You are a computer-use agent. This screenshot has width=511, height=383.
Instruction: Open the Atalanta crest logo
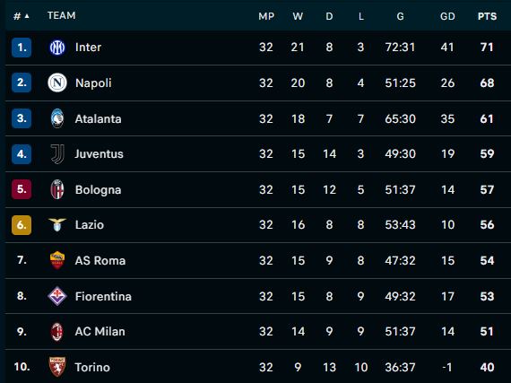57,118
